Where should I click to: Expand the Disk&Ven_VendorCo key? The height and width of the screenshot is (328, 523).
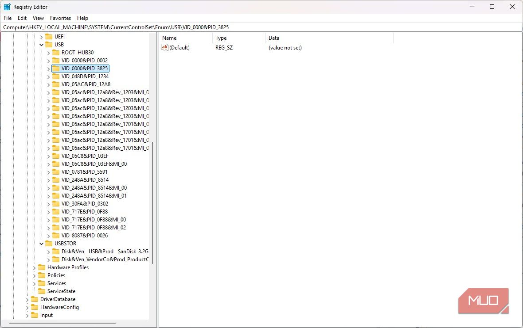click(x=48, y=260)
